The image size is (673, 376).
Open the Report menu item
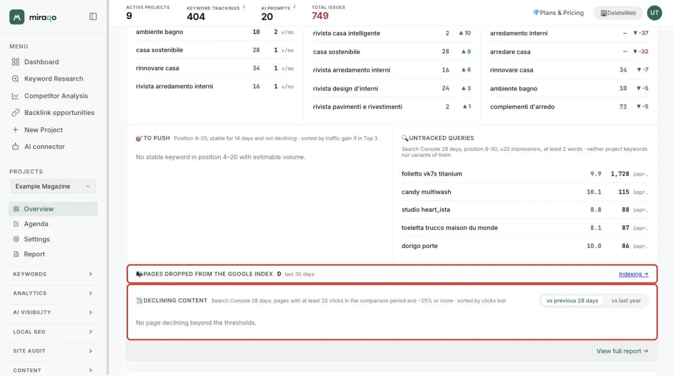coord(53,255)
